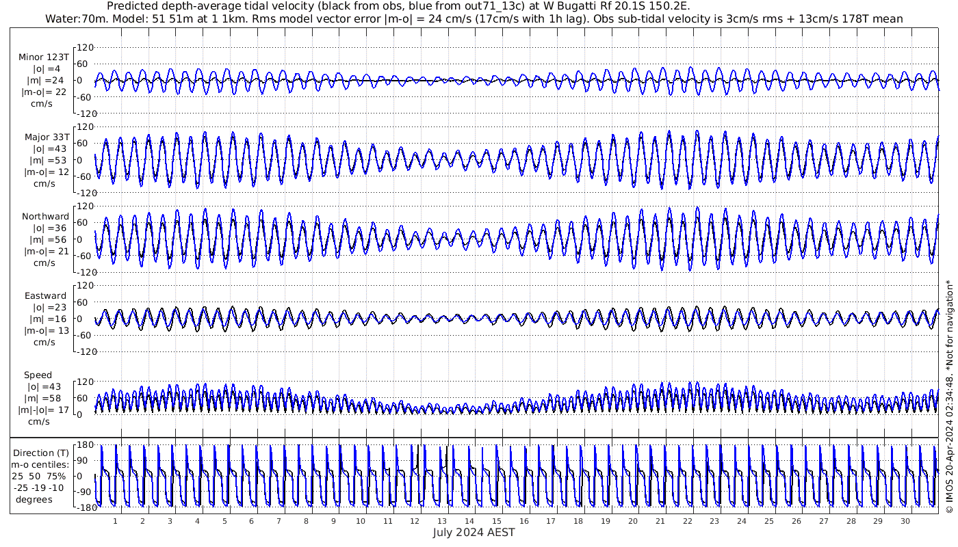Click day "13" on the date axis
Screen dimensions: 958x547
pos(442,521)
